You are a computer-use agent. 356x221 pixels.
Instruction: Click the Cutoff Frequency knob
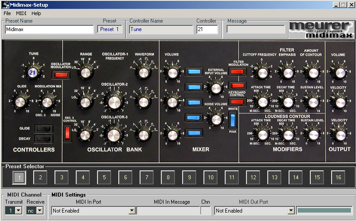[x=263, y=73]
